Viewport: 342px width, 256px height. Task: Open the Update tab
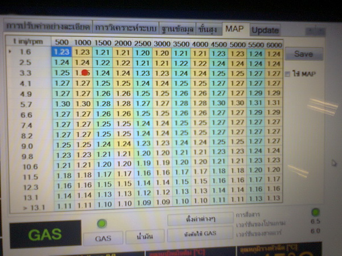pyautogui.click(x=265, y=30)
